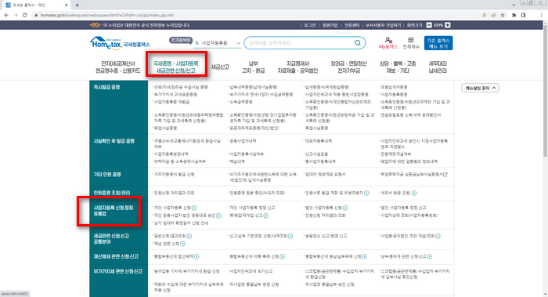The height and width of the screenshot is (297, 548).
Task: Open 지급명세서 자료제출·공익법인 menu
Action: point(297,67)
